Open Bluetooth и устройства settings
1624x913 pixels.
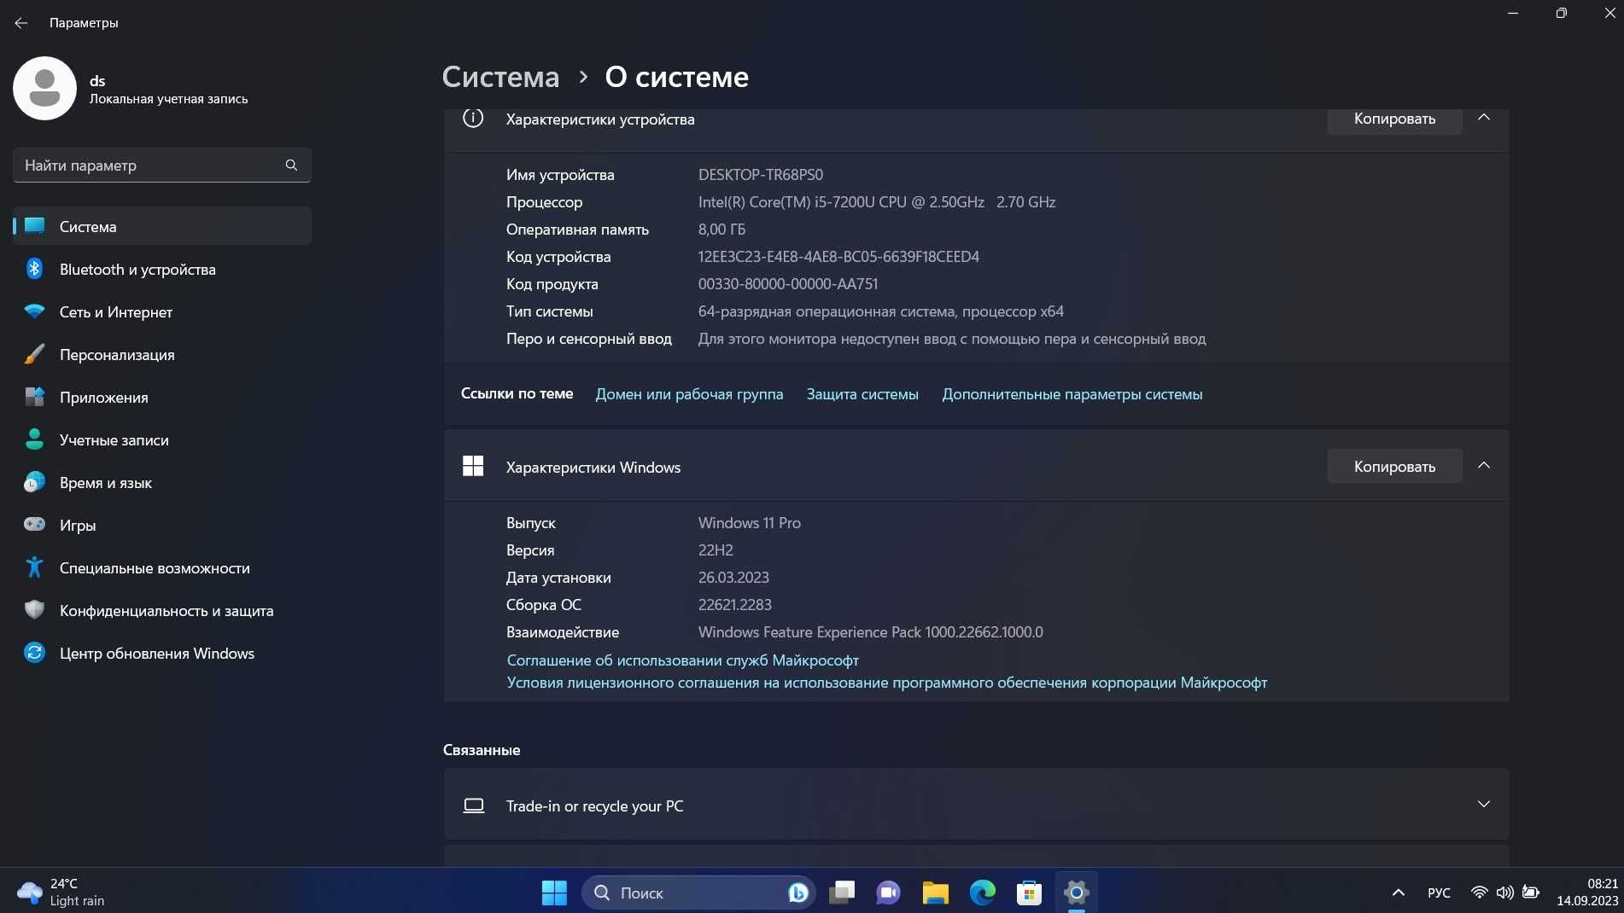coord(162,269)
